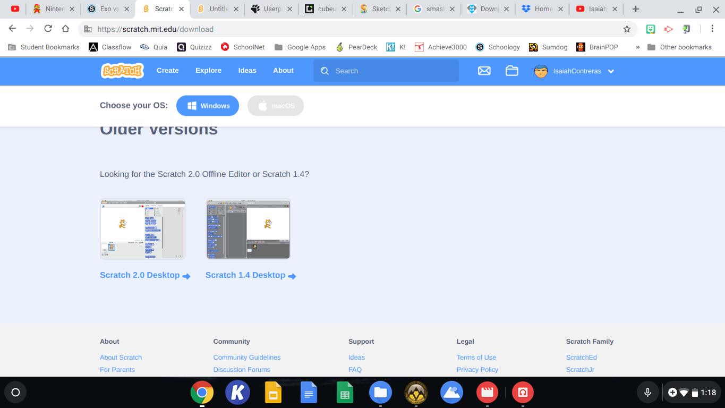Open the status tray showing 1:18

click(692, 393)
